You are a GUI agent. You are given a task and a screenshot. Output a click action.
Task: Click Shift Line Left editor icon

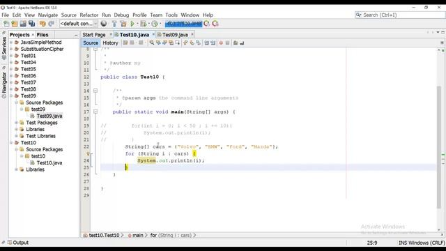pyautogui.click(x=206, y=43)
